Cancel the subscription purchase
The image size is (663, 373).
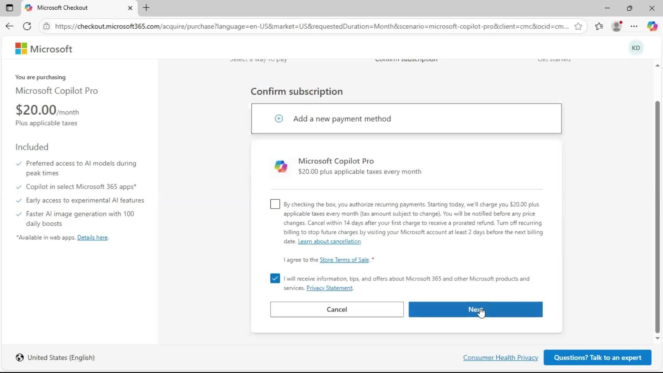pyautogui.click(x=337, y=309)
